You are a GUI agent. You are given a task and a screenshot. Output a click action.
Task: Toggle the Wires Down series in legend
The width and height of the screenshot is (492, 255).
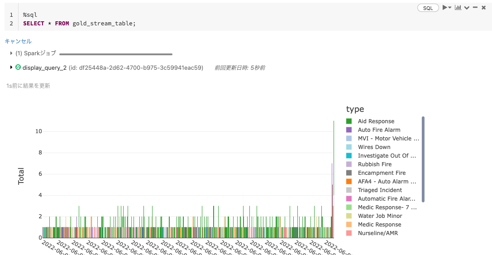tap(374, 147)
